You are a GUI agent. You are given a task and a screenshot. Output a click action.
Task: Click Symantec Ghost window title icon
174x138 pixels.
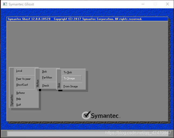point(5,4)
